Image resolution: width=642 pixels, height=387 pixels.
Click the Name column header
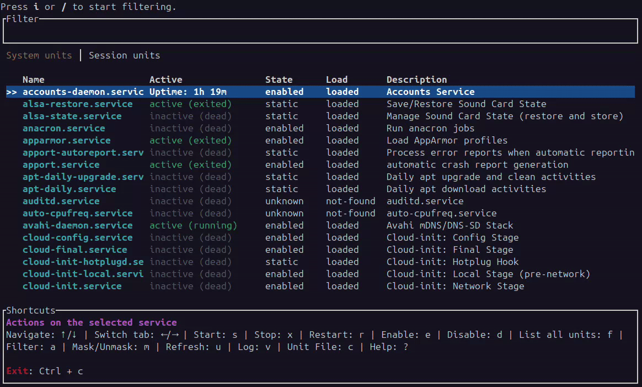point(33,79)
